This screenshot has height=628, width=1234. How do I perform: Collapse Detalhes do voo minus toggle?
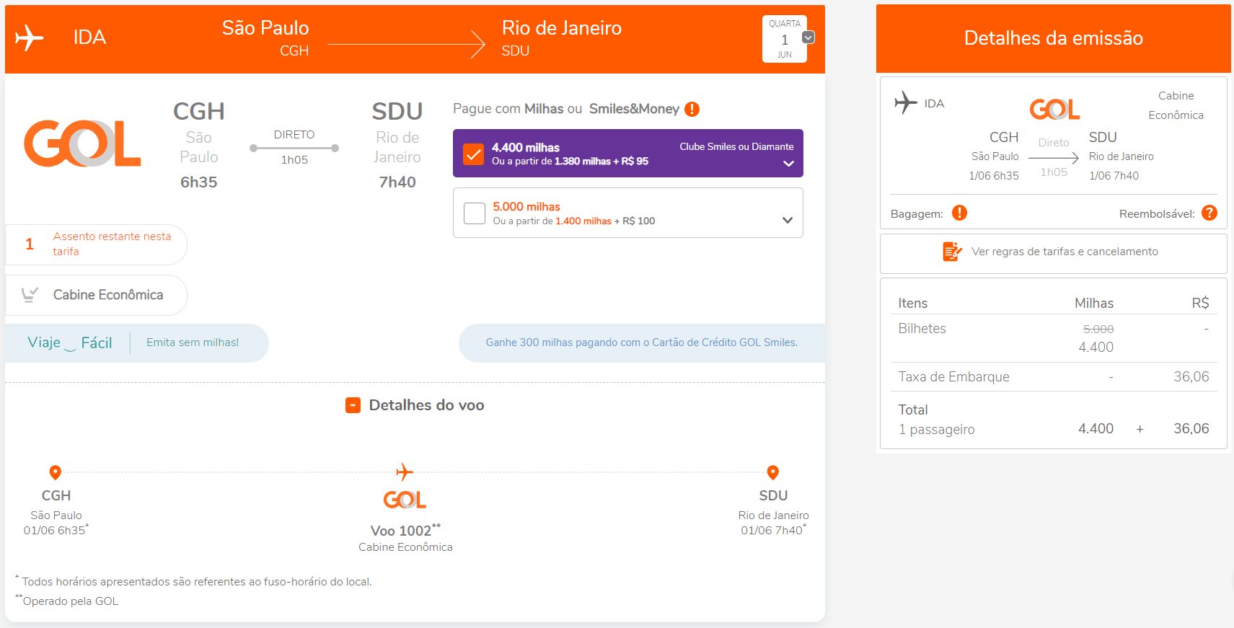tap(353, 405)
